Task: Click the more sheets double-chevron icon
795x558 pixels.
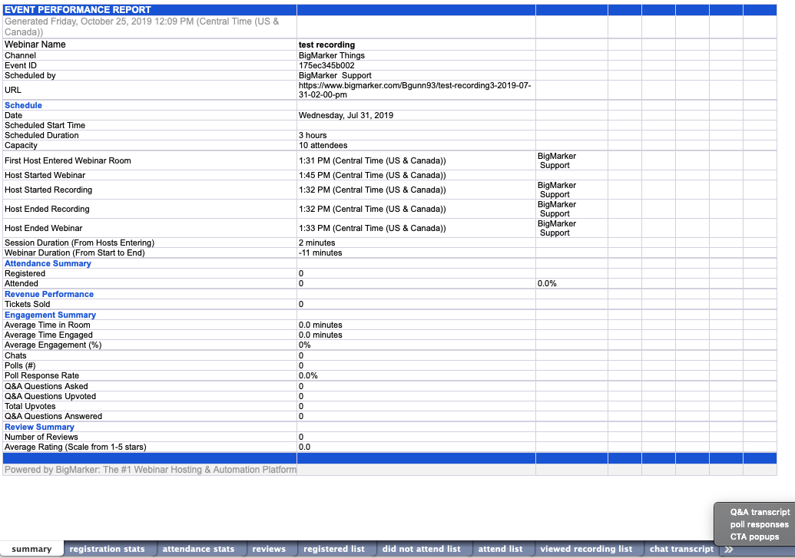Action: point(729,550)
